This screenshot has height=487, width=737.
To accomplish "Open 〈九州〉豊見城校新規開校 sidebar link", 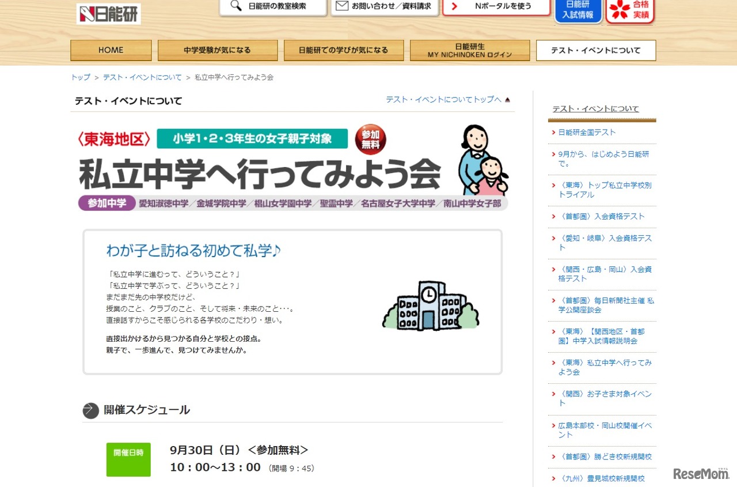I will point(601,479).
